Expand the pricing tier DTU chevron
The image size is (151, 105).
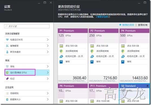48,73
